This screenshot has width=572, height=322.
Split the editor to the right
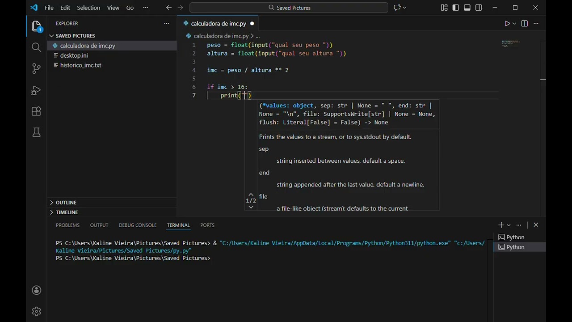pyautogui.click(x=525, y=24)
